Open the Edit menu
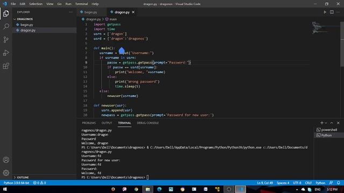 click(22, 4)
